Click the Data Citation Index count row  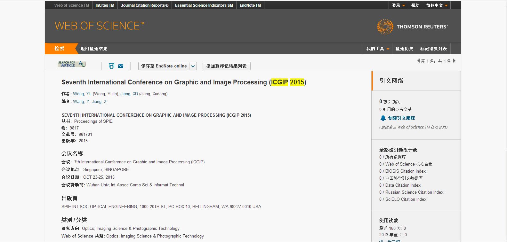pyautogui.click(x=400, y=185)
